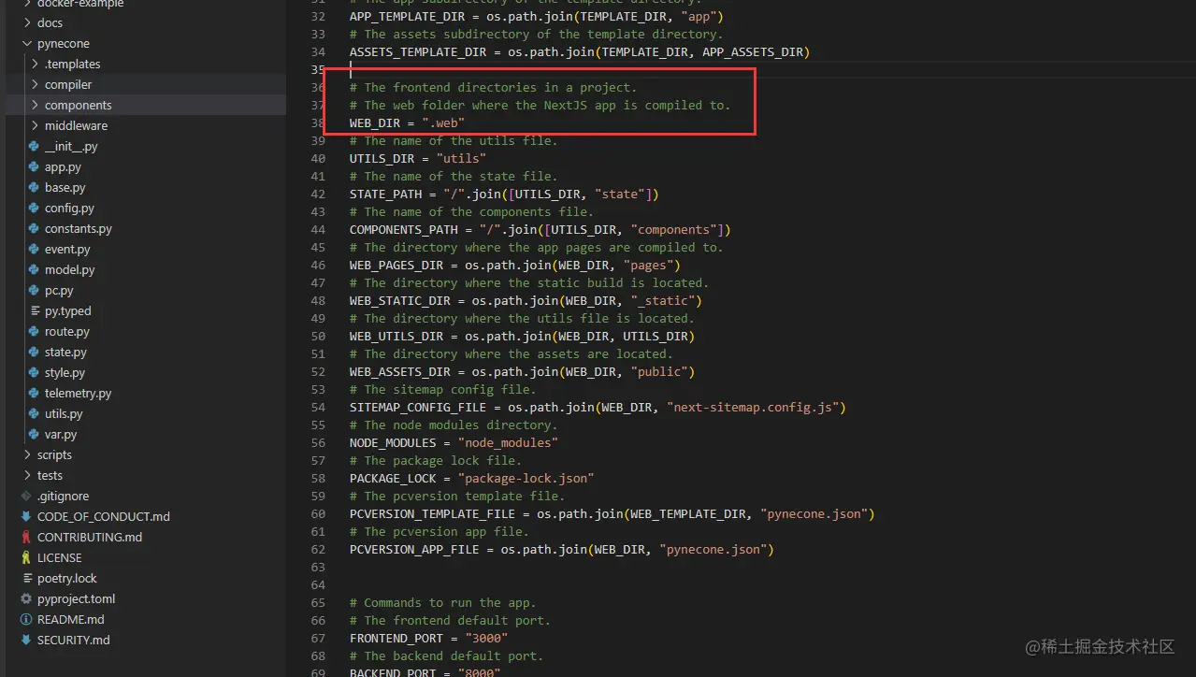
Task: Click the Python icon beside telemetry.py
Action: (x=34, y=394)
